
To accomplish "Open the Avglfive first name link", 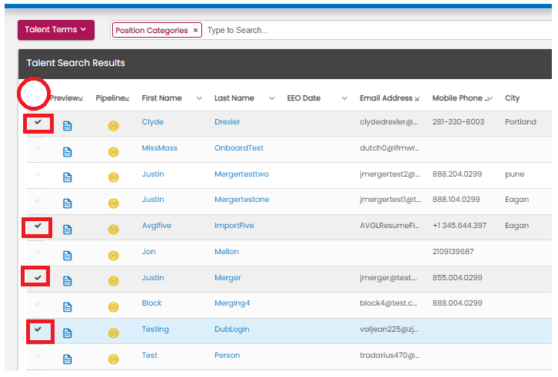I will [156, 226].
